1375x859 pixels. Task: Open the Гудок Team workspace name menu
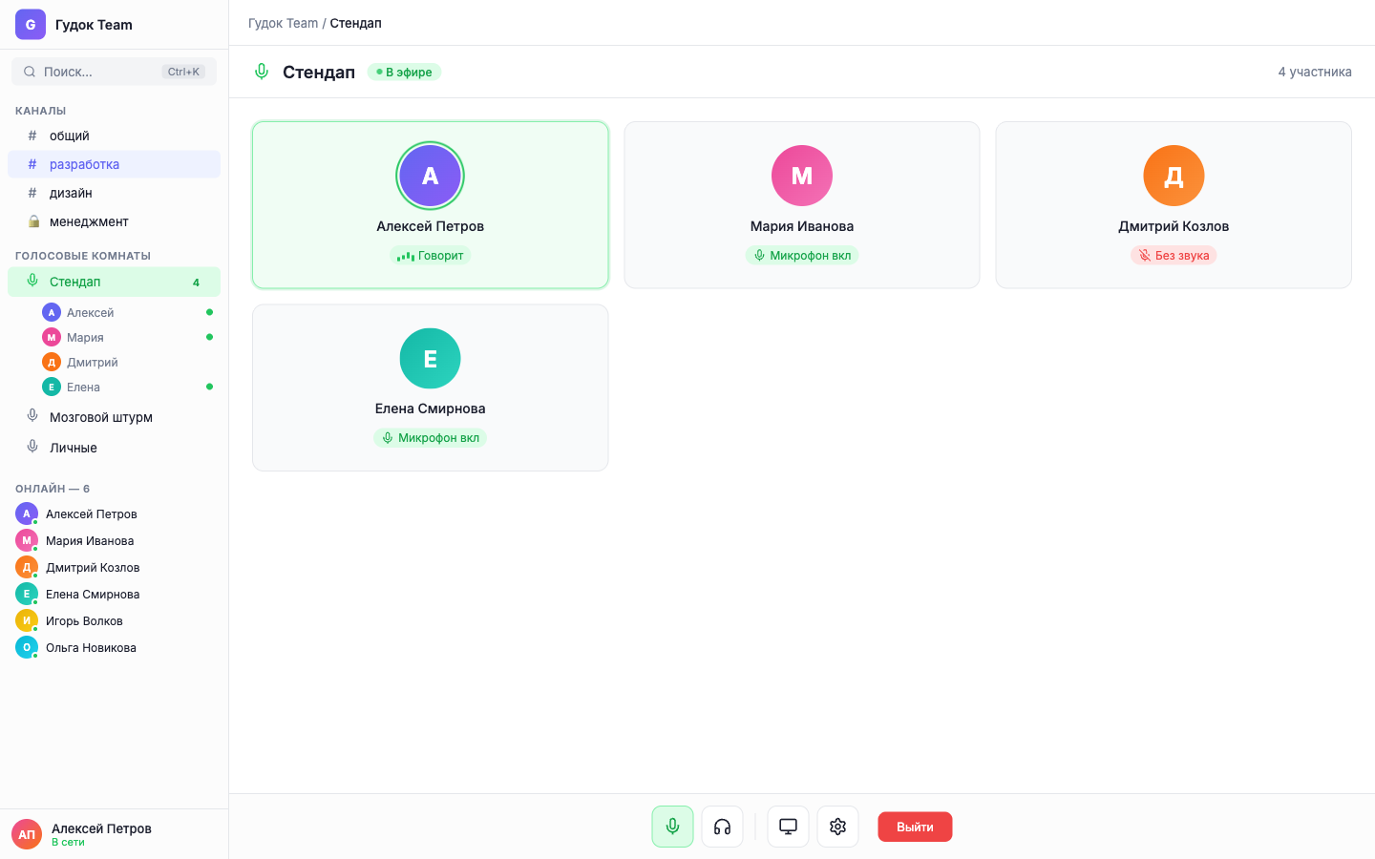[x=94, y=25]
